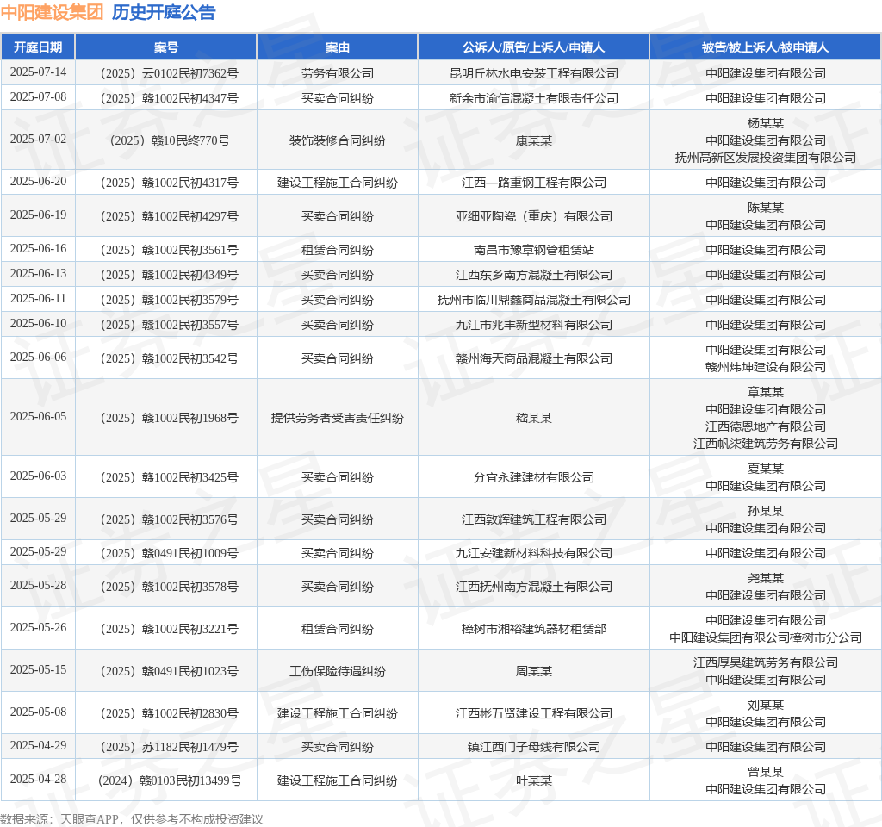The width and height of the screenshot is (882, 827).
Task: Click plaintiff 南昌市豫章钢管租赁站
Action: pyautogui.click(x=534, y=250)
